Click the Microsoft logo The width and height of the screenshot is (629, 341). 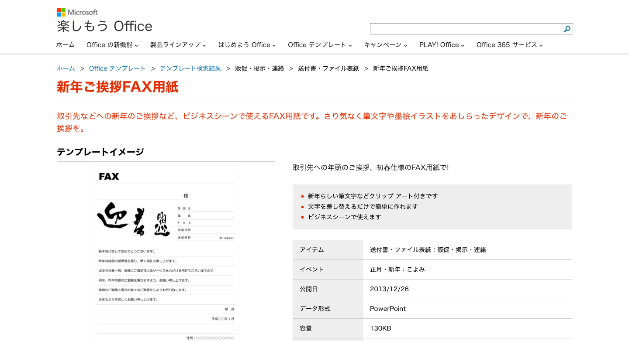pyautogui.click(x=77, y=12)
